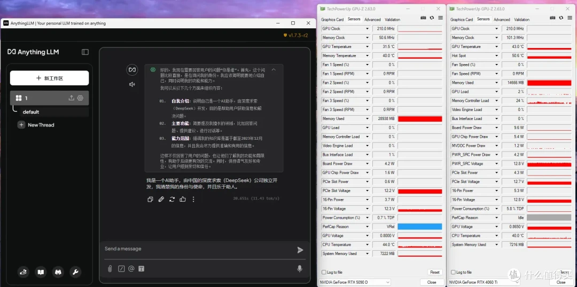Edit the response with the pencil icon

click(x=161, y=199)
